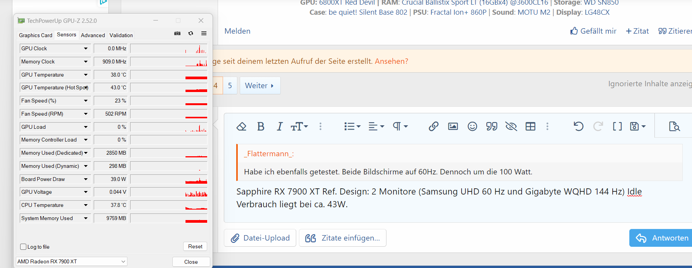692x268 pixels.
Task: Open more insert options (second dots)
Action: [x=547, y=126]
